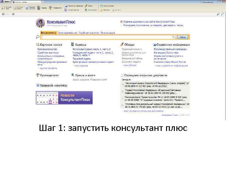Screen dimensions: 226x170
Task: Open recent Уголовно-процессуальный кодекс document
Action: coord(157,105)
